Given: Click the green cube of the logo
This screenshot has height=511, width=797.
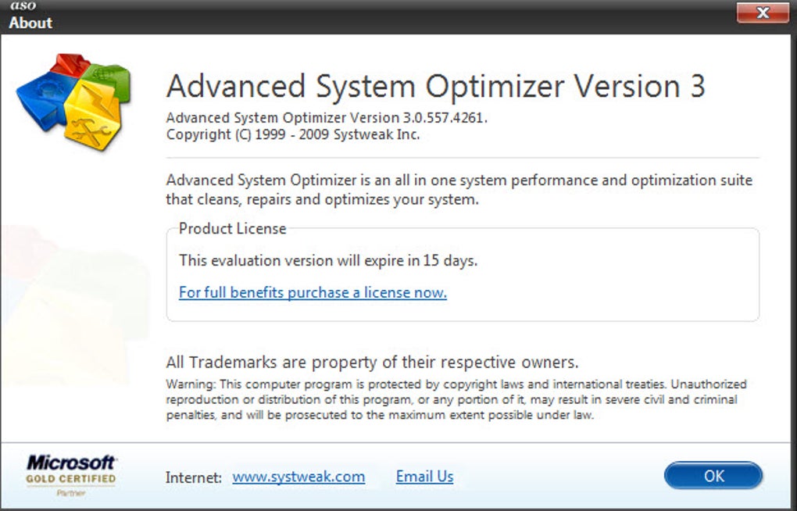Looking at the screenshot, I should [110, 81].
